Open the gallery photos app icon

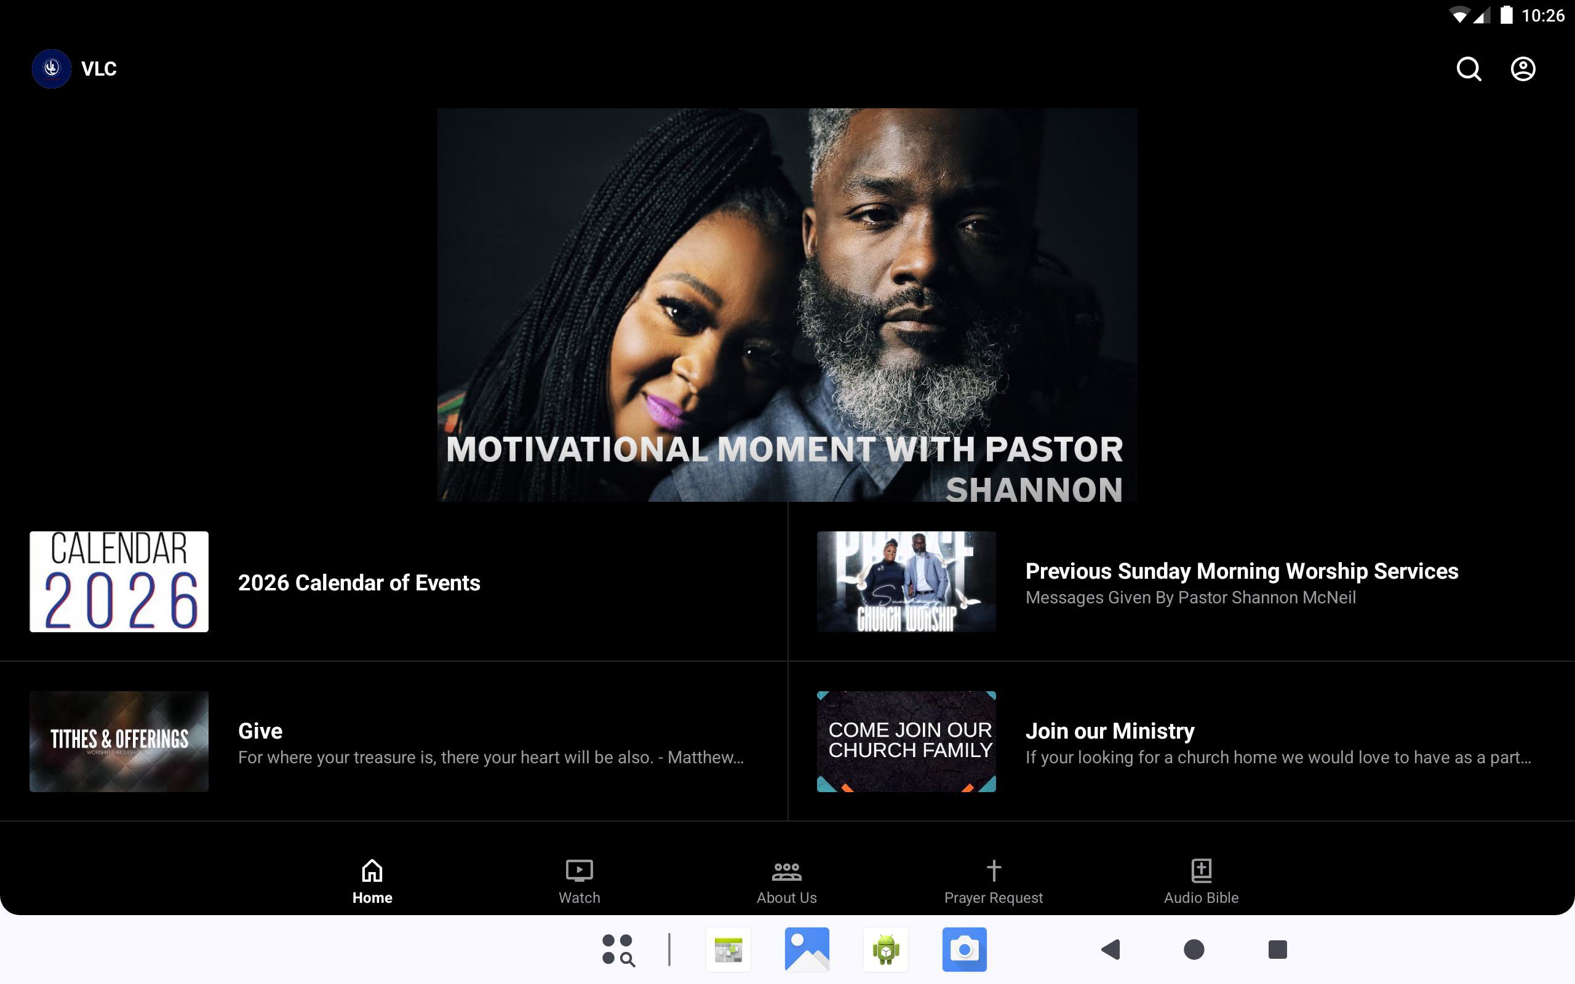(807, 950)
